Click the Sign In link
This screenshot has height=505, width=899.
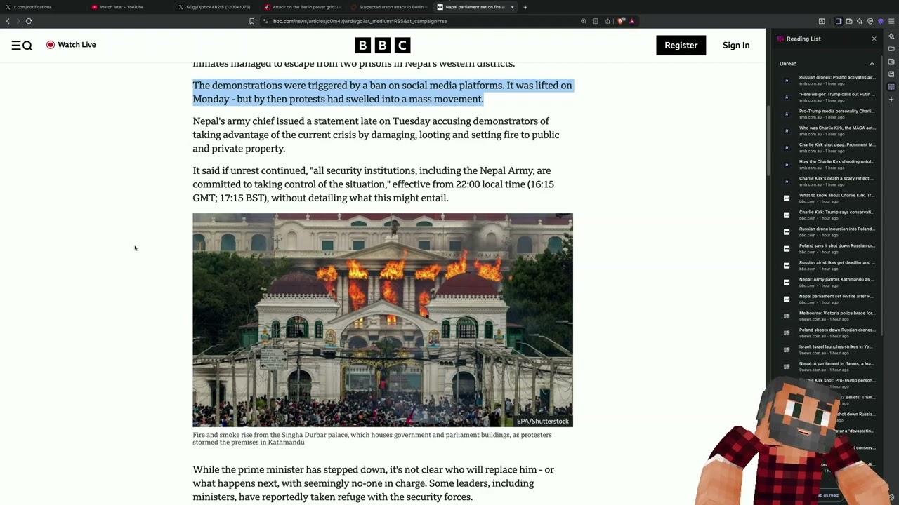736,45
